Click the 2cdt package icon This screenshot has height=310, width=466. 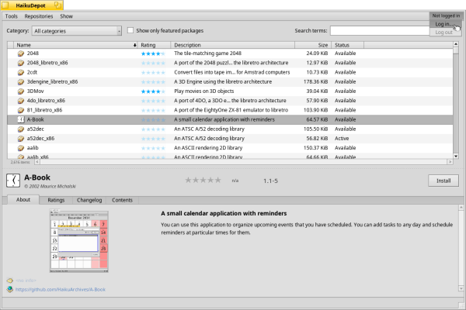21,72
